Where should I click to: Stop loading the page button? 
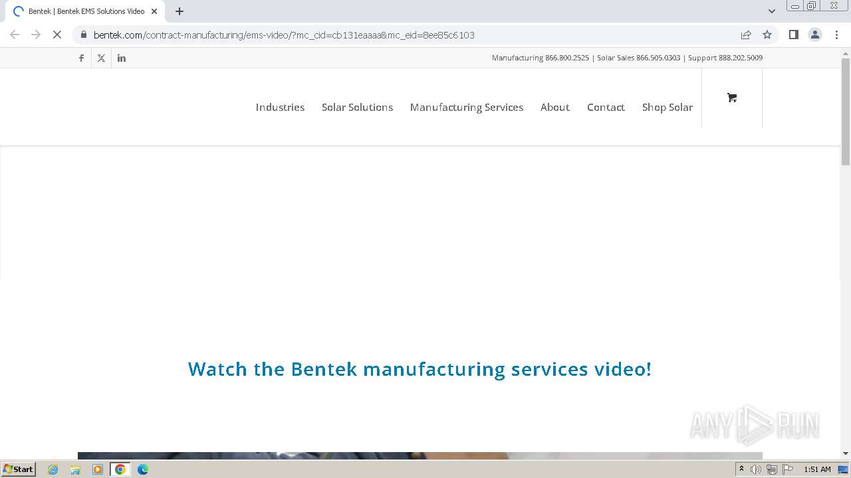(57, 35)
